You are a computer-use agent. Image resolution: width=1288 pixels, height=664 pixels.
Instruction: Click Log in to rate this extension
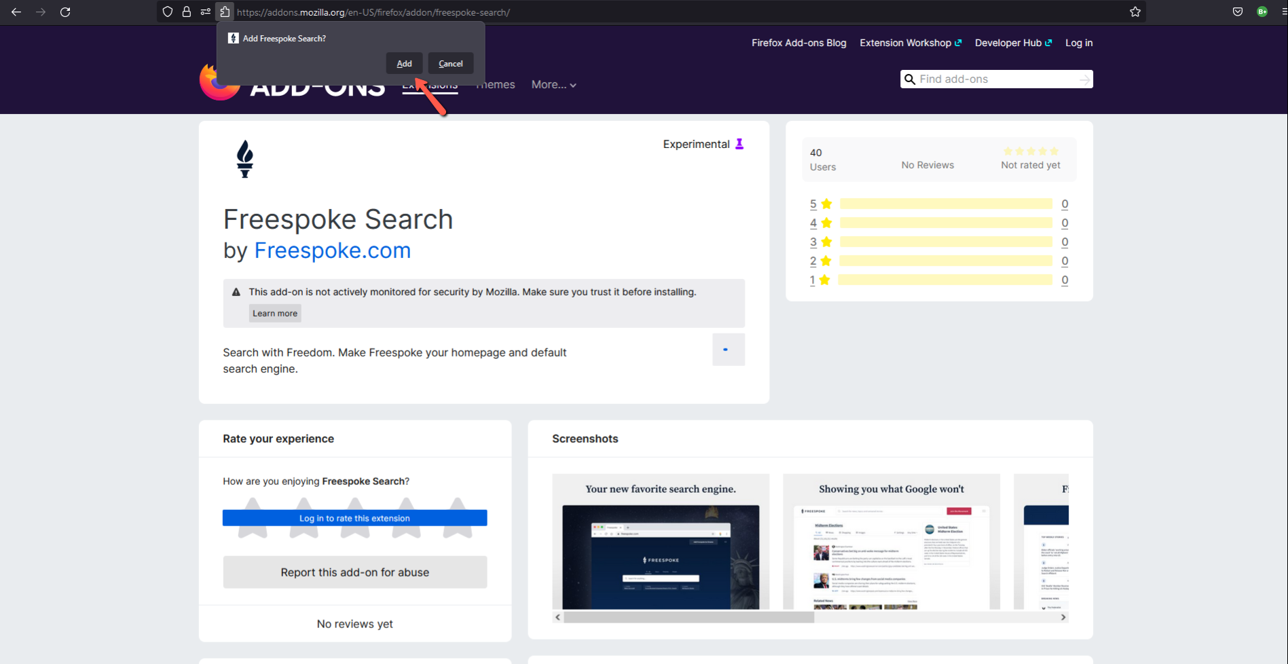(x=354, y=518)
